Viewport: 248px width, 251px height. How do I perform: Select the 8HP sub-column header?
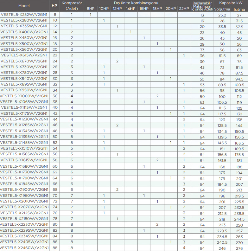point(91,9)
